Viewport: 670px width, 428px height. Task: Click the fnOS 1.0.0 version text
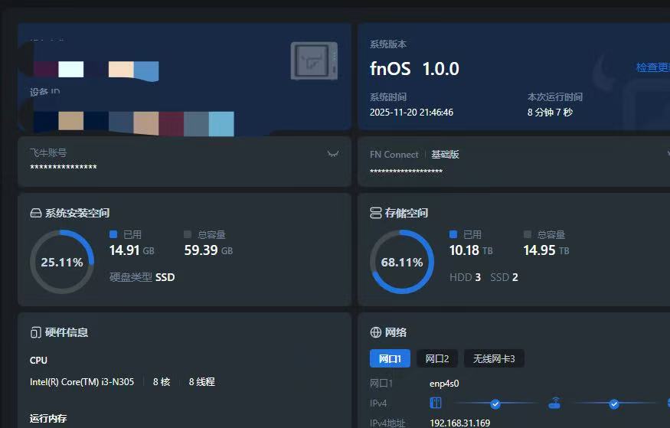click(414, 69)
